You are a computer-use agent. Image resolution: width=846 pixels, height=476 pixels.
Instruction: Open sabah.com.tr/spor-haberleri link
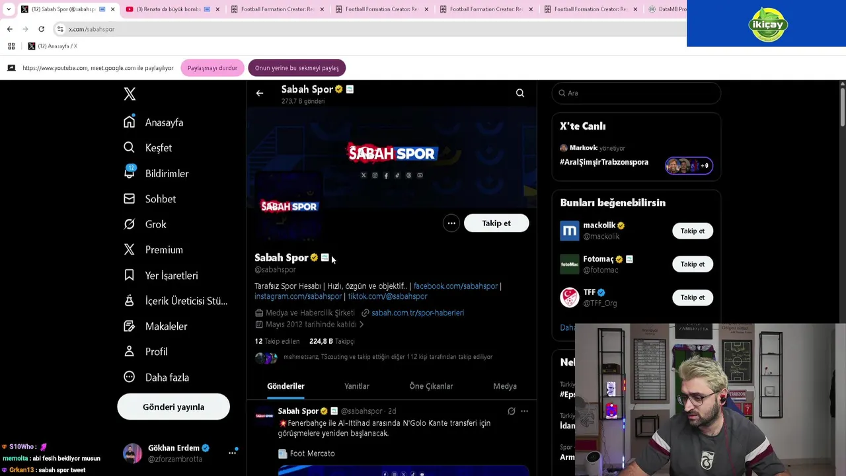click(418, 313)
